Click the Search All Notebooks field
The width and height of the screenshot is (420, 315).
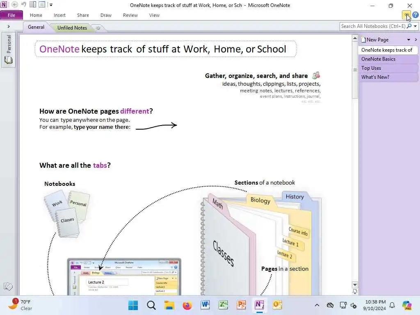click(373, 26)
